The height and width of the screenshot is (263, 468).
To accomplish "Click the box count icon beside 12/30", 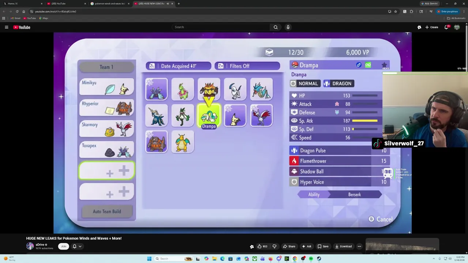I will [x=269, y=53].
